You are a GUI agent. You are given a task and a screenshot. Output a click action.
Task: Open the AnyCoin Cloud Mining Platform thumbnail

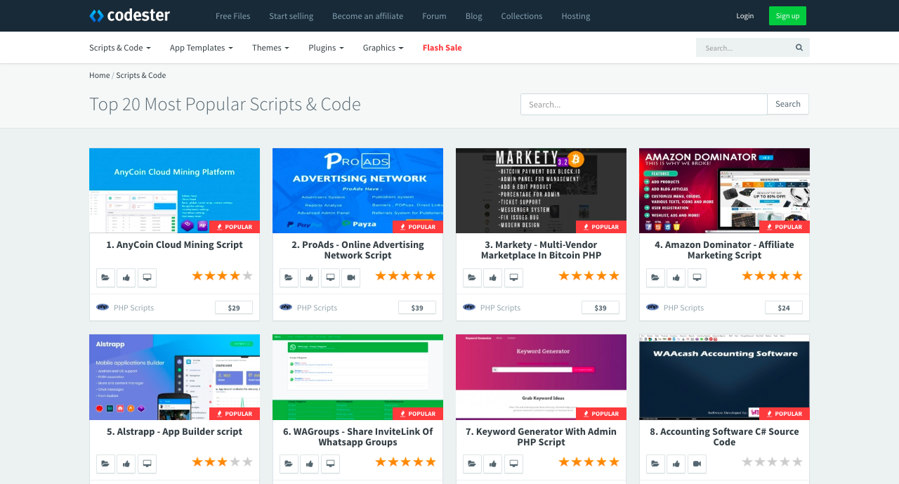point(174,190)
